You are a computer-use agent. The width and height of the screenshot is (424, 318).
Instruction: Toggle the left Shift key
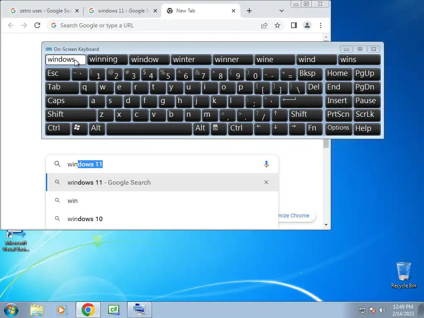pos(71,115)
